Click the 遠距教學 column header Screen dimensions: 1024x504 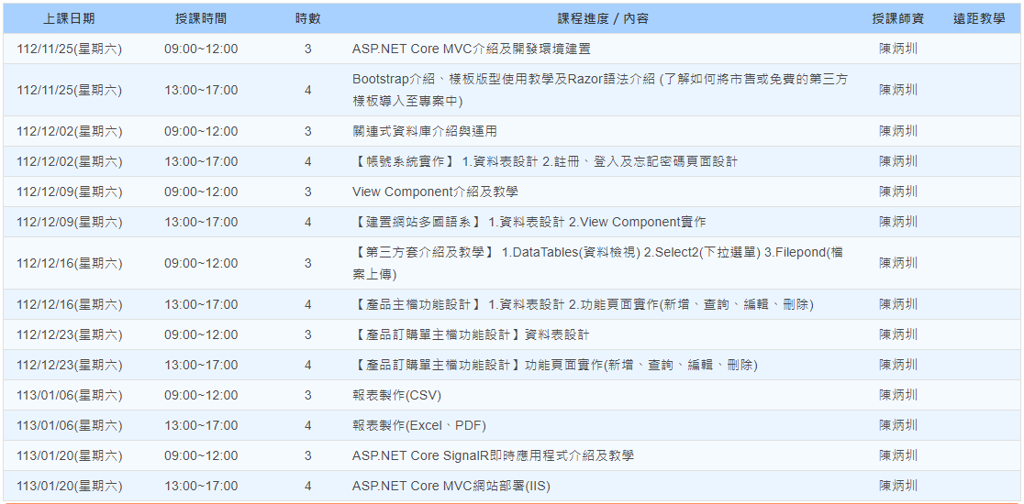(x=979, y=18)
